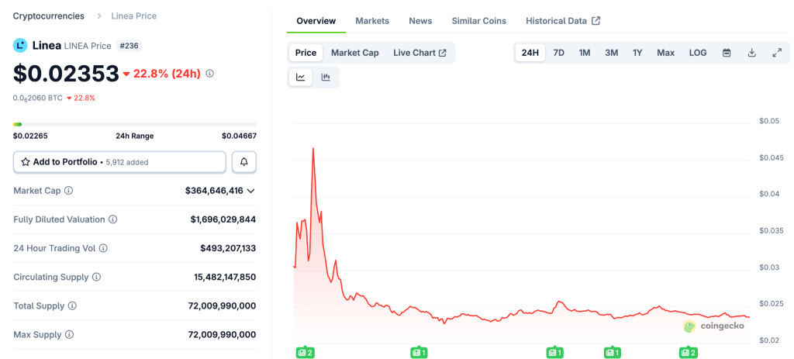The image size is (794, 359).
Task: Open info icon next to 24h change
Action: [x=210, y=74]
